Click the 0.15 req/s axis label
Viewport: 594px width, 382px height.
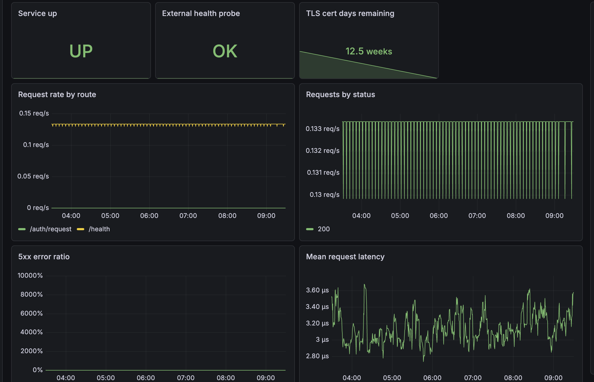pyautogui.click(x=34, y=113)
